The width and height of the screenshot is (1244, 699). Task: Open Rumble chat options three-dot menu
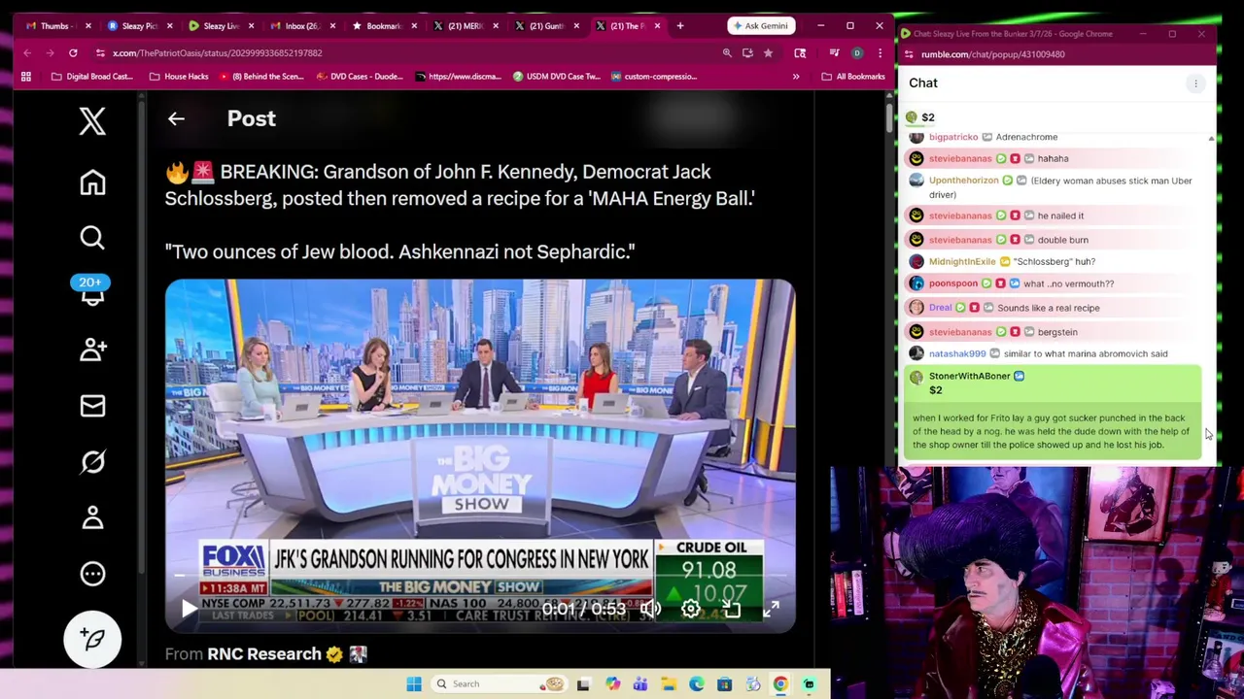pyautogui.click(x=1195, y=83)
